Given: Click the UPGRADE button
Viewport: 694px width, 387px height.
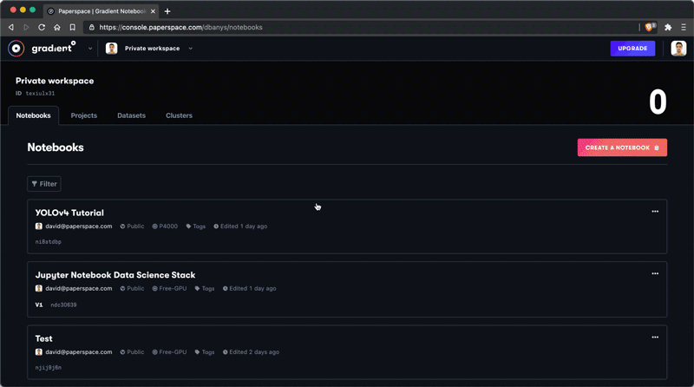Looking at the screenshot, I should (632, 49).
